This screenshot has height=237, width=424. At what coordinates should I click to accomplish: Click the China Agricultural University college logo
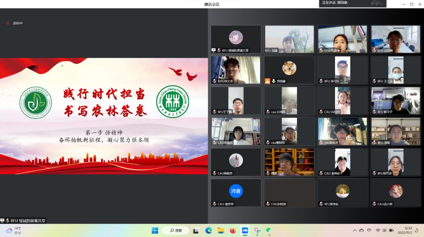click(x=36, y=103)
